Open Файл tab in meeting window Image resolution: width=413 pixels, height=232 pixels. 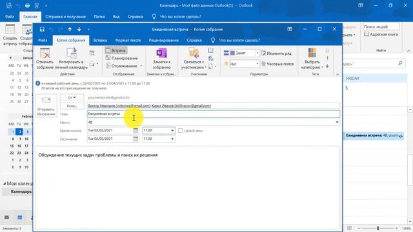pos(43,40)
